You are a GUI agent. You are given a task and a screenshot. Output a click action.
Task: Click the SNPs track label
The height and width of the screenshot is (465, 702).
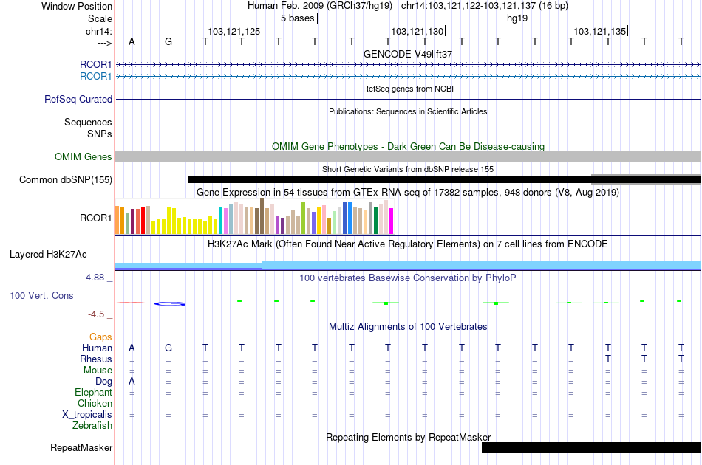click(x=100, y=134)
